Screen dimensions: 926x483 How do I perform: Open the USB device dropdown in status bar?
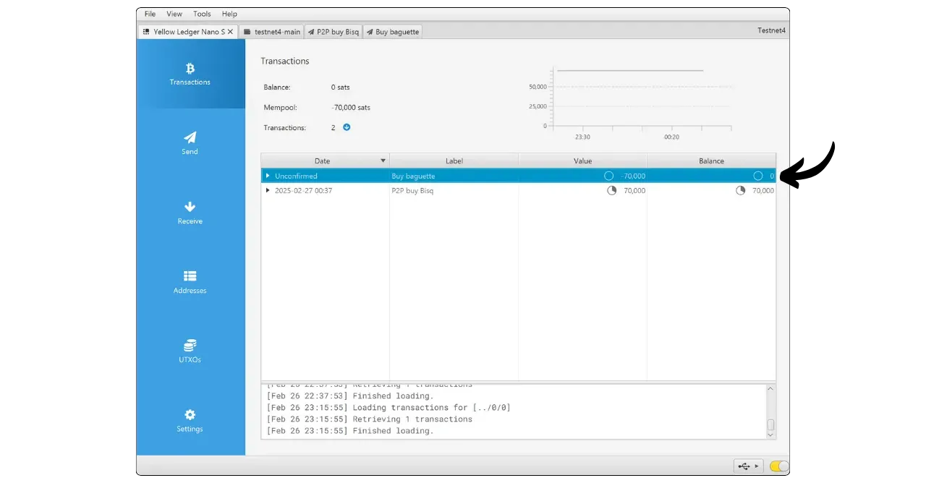[x=748, y=466]
